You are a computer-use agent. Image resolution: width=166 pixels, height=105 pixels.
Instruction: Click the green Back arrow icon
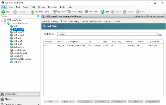[x=3, y=12]
